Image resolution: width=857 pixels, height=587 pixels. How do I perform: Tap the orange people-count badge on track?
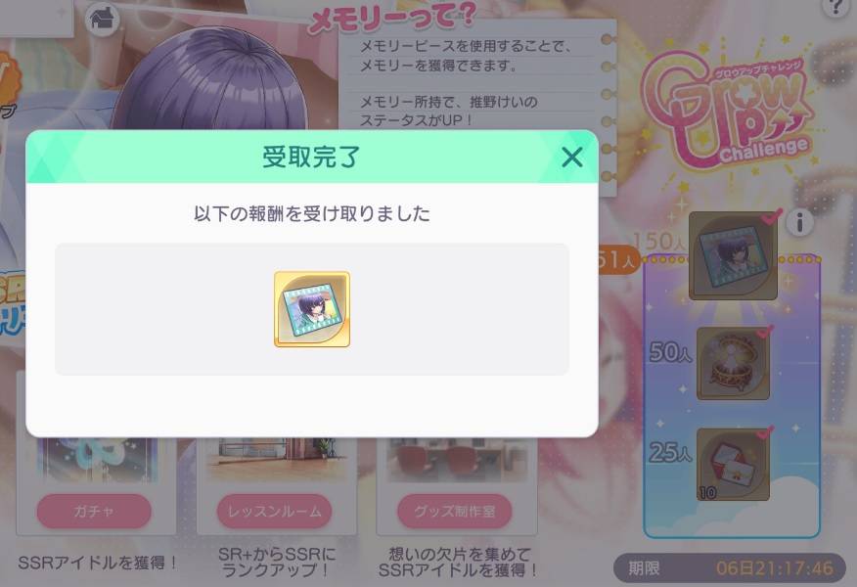point(617,259)
